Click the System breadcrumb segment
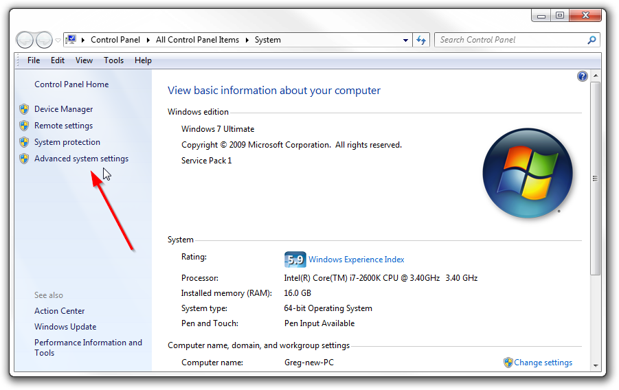 (268, 40)
